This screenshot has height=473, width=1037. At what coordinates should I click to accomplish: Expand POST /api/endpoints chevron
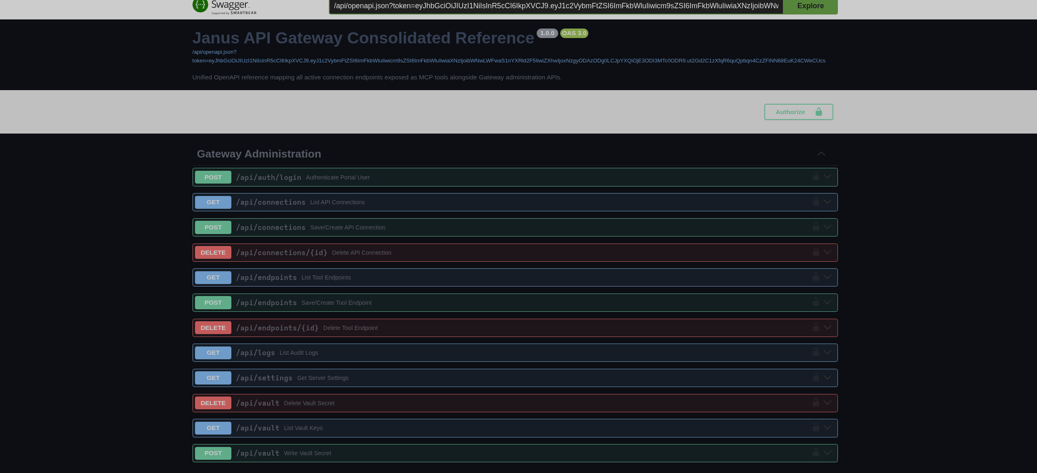tap(827, 302)
